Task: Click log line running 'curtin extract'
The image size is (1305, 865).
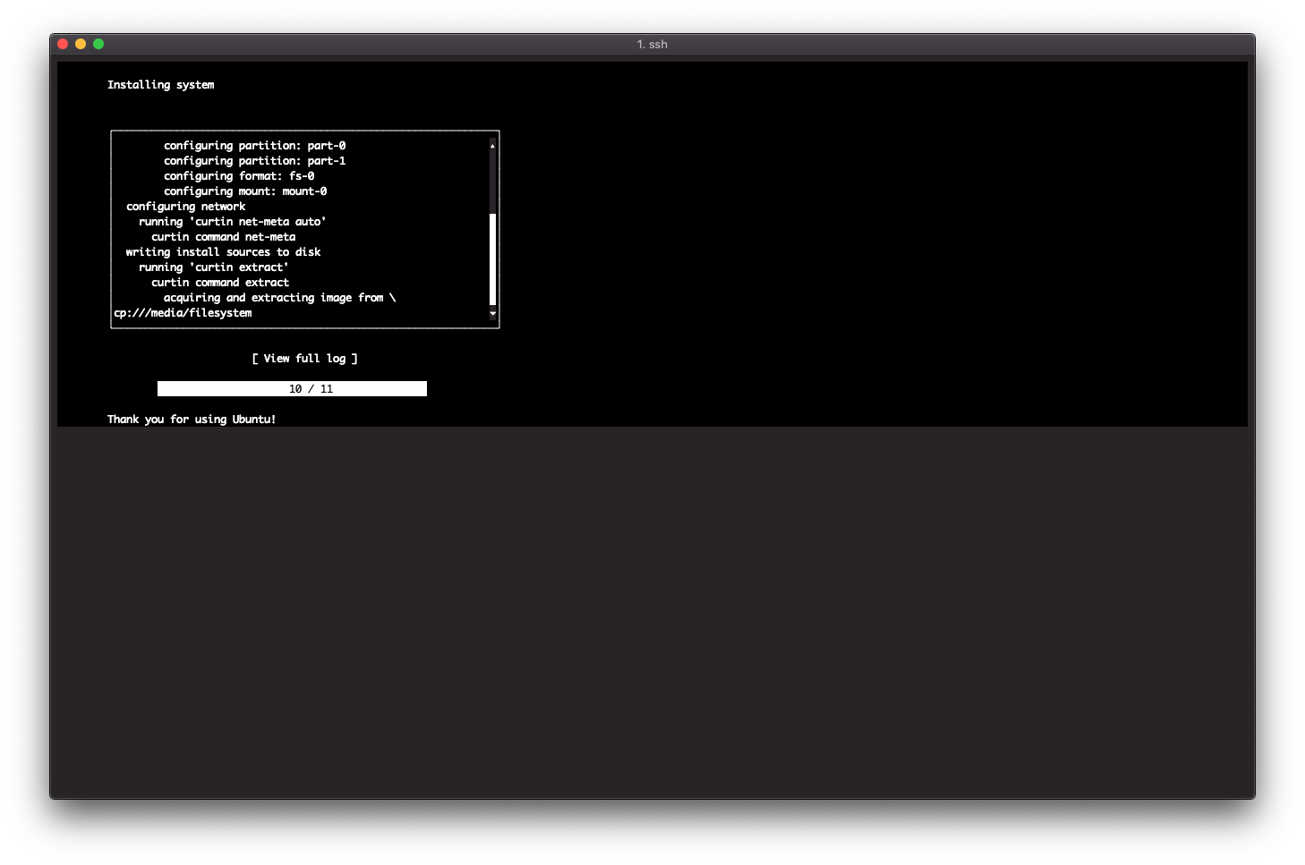Action: pyautogui.click(x=214, y=267)
